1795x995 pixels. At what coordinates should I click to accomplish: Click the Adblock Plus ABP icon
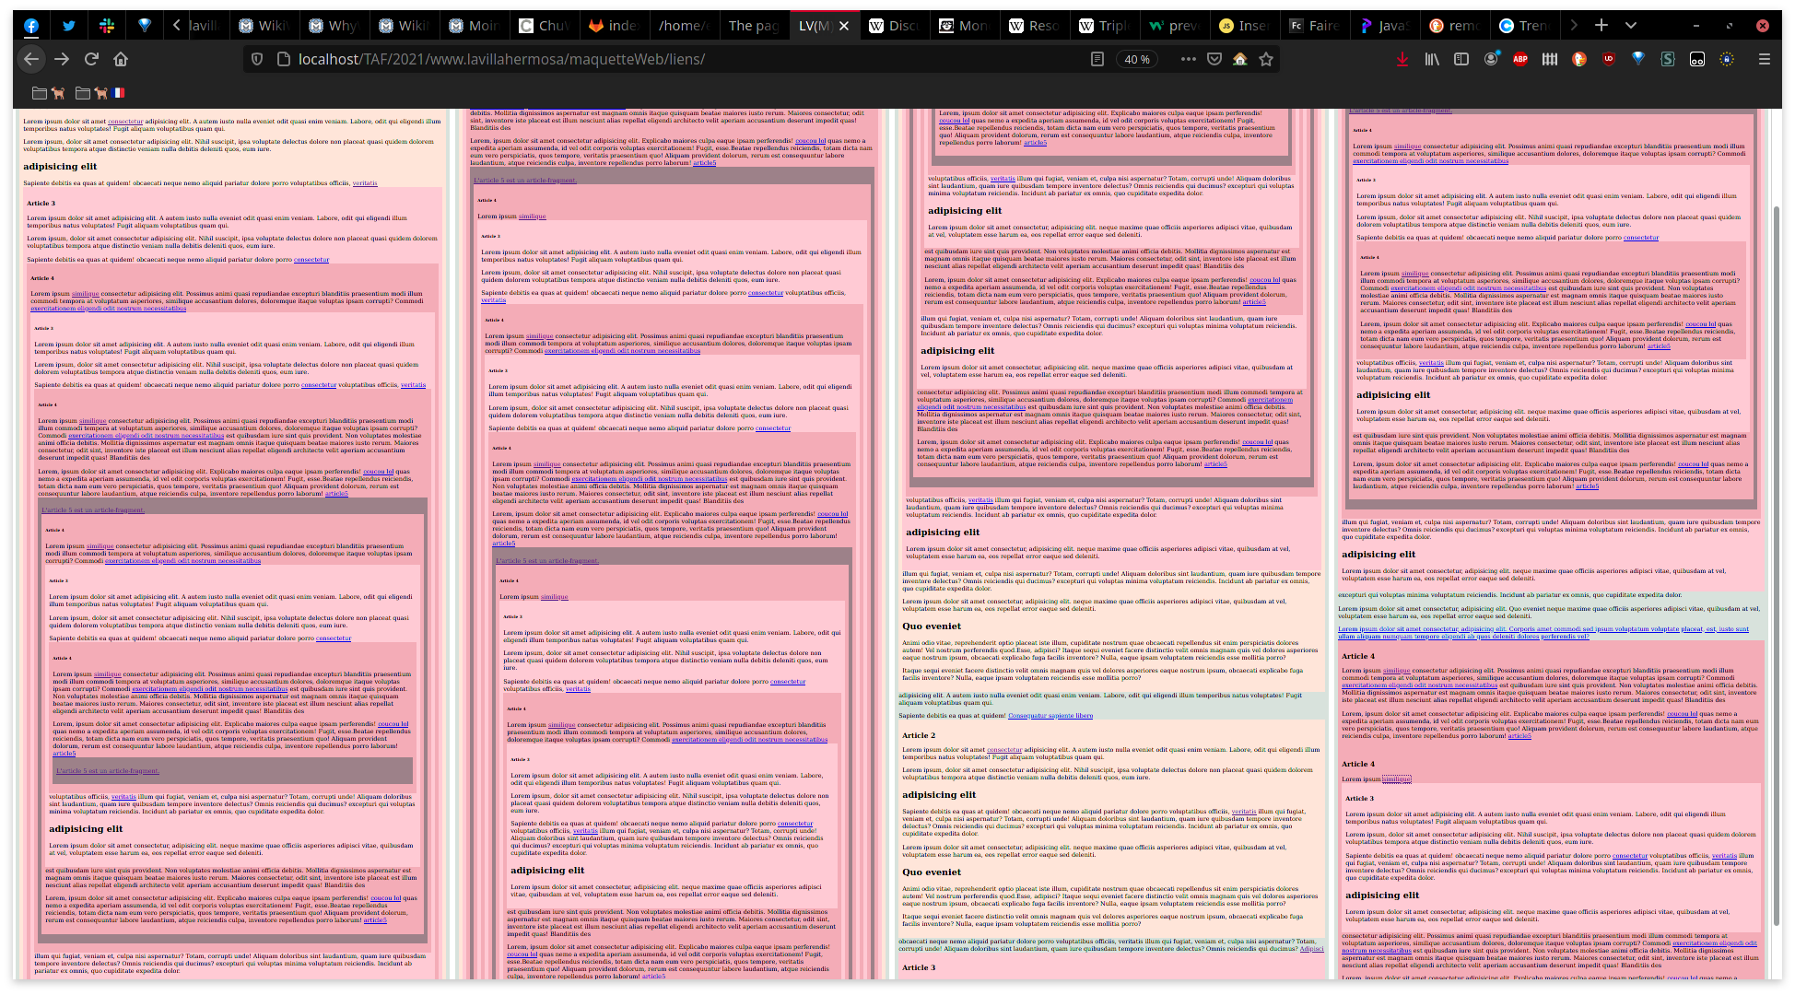[1520, 59]
